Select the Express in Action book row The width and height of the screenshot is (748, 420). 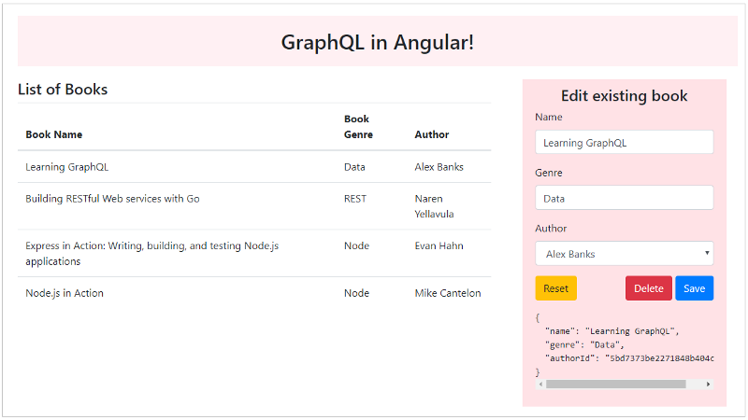pos(254,253)
